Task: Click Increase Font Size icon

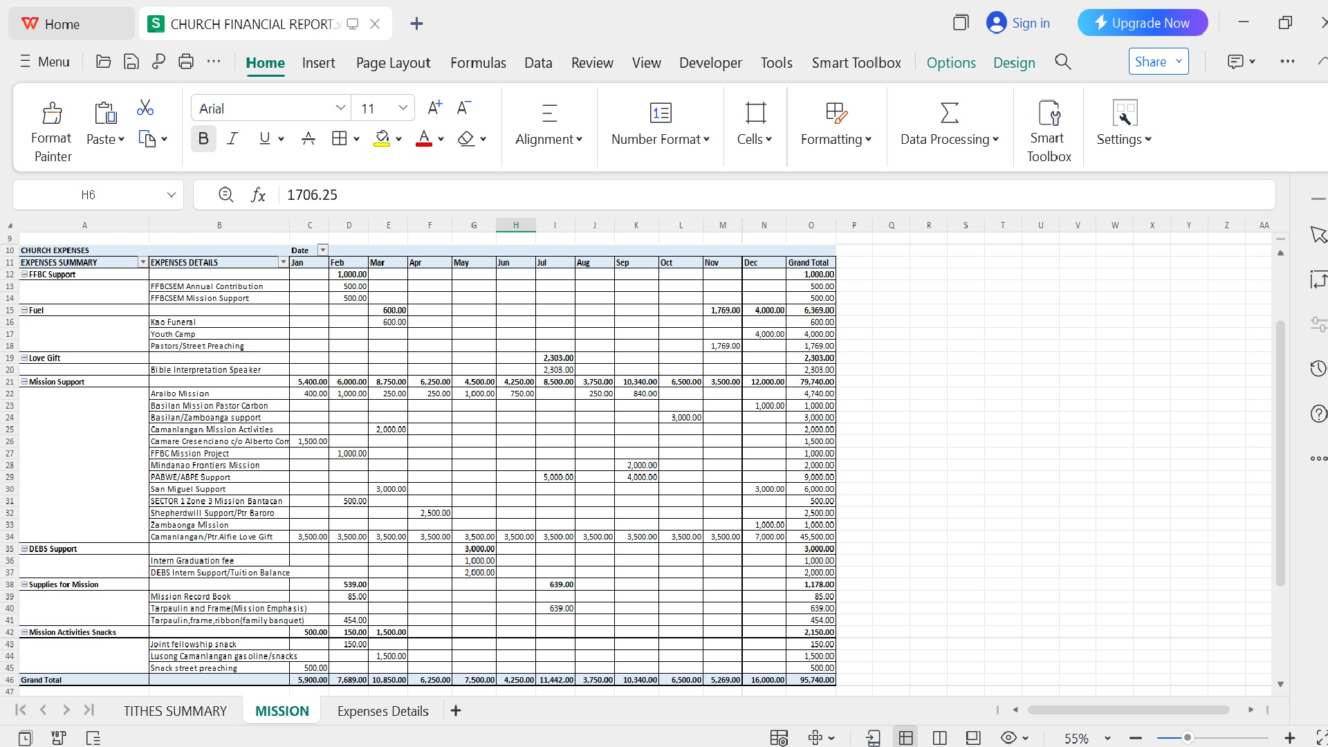Action: [x=434, y=108]
